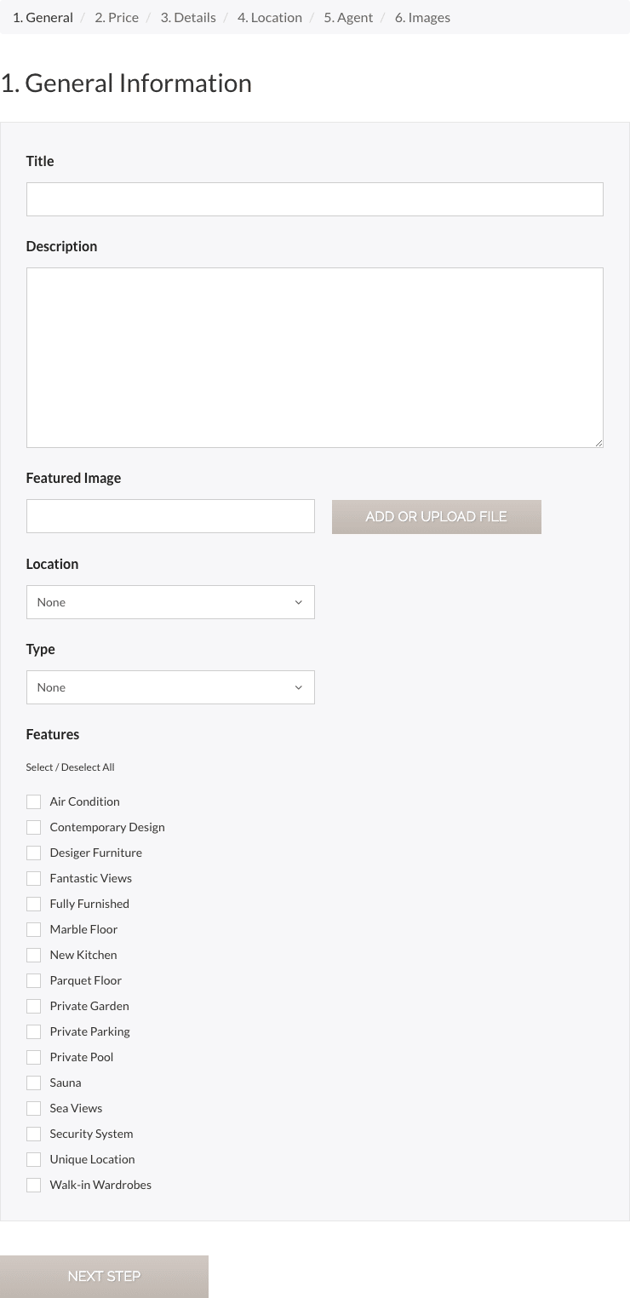Select the Private Pool feature
Image resolution: width=630 pixels, height=1298 pixels.
[x=33, y=1057]
